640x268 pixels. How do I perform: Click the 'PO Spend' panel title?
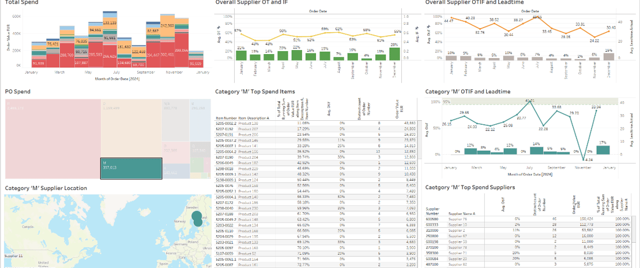[17, 91]
